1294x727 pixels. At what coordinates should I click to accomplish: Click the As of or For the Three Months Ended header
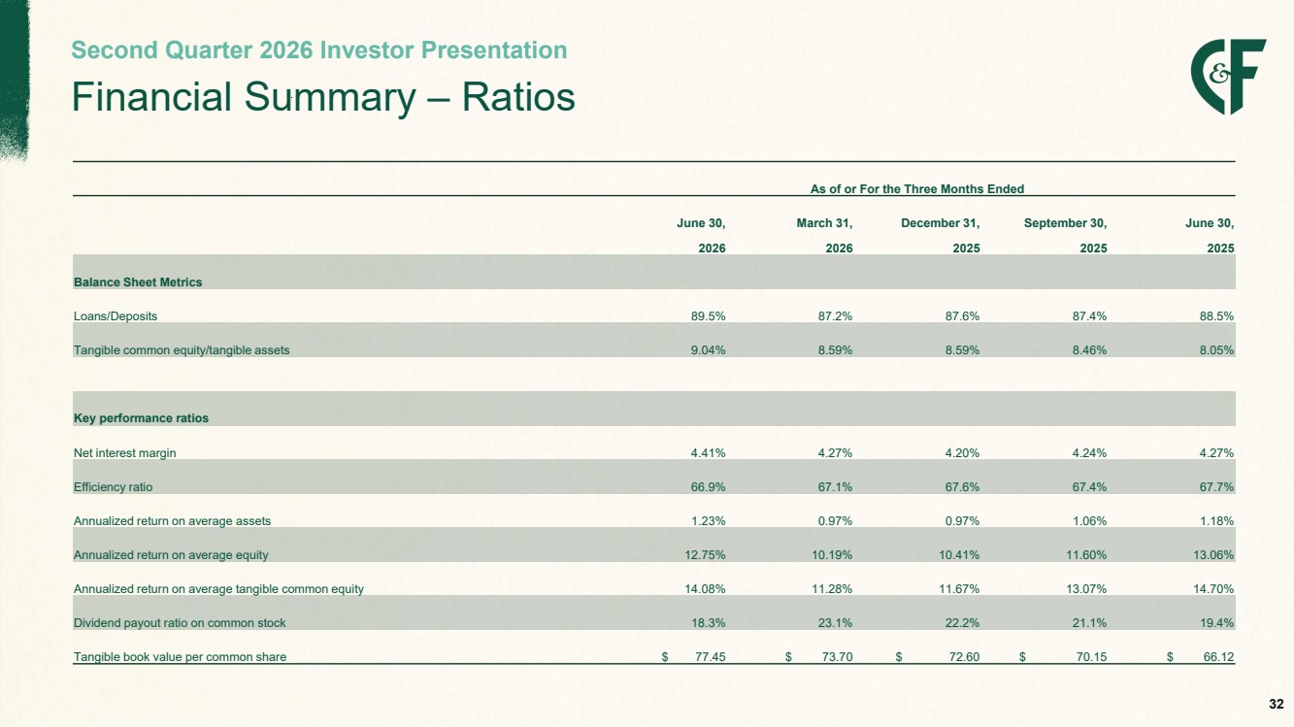917,188
